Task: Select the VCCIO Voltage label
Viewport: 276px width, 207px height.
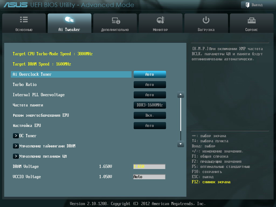Action: (x=27, y=177)
